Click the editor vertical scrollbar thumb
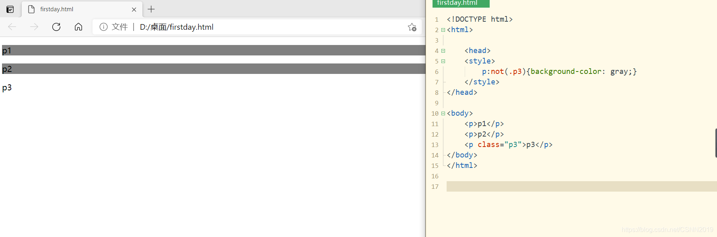This screenshot has height=237, width=717. point(716,143)
